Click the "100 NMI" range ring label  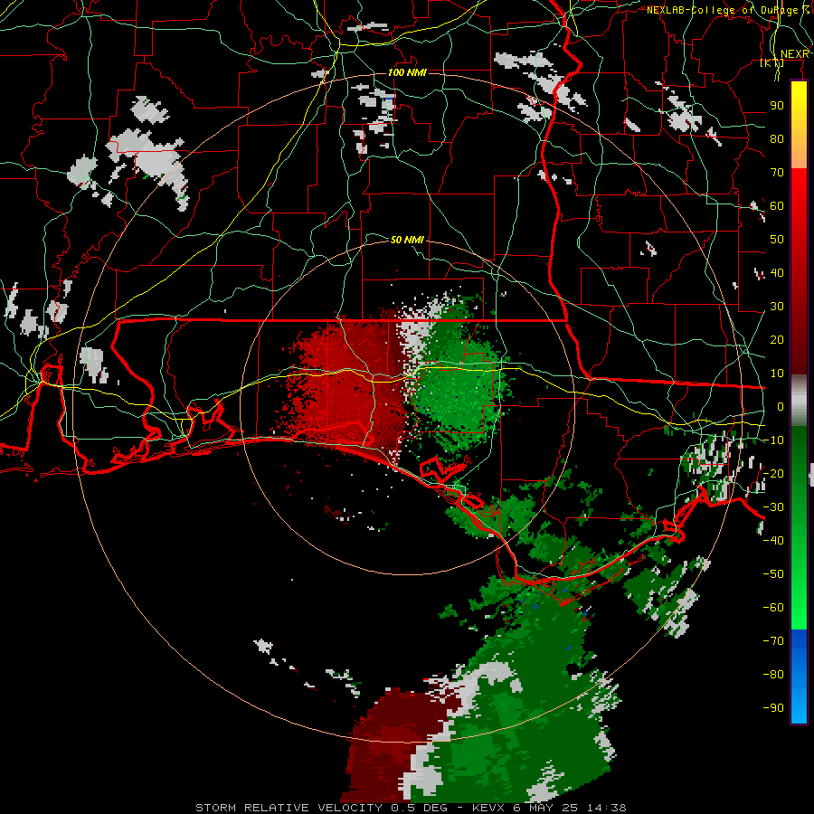click(408, 72)
